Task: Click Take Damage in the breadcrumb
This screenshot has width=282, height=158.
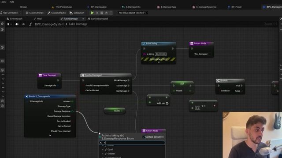Action: pyautogui.click(x=78, y=24)
